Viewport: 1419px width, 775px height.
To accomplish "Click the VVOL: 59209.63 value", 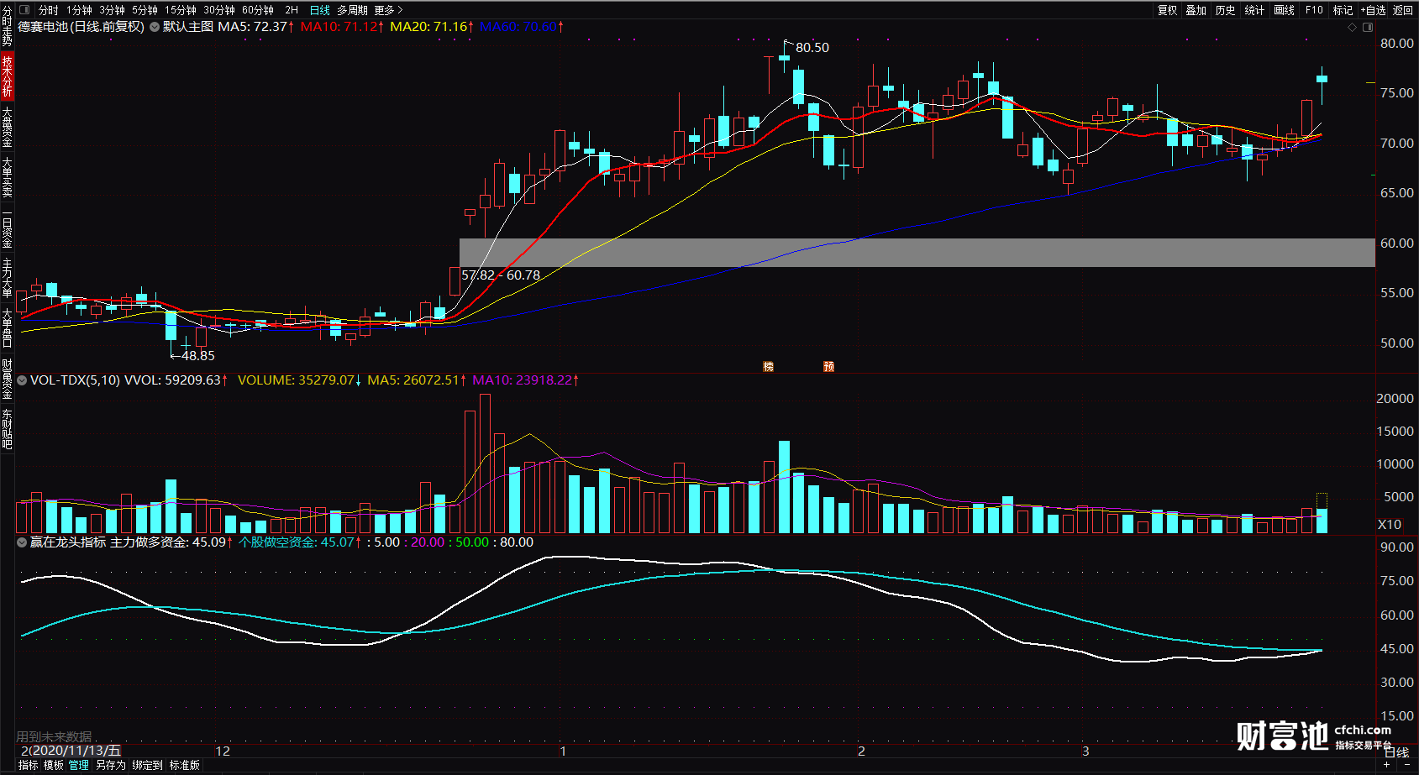I will coord(176,380).
